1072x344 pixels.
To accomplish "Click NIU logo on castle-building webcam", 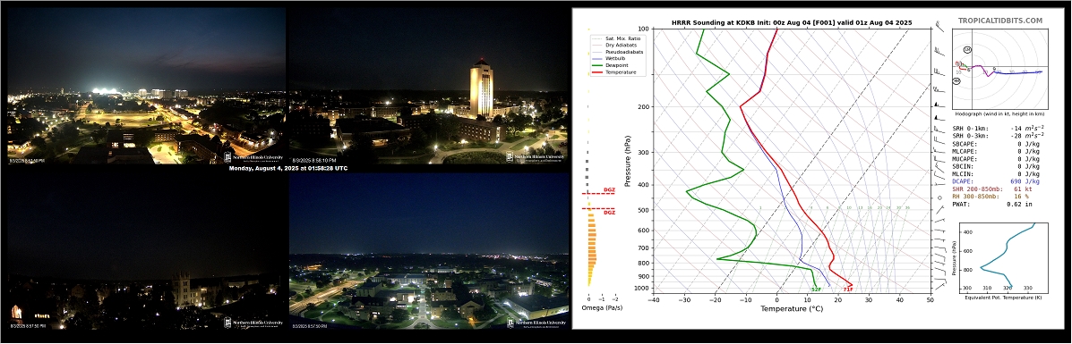I will tap(253, 323).
